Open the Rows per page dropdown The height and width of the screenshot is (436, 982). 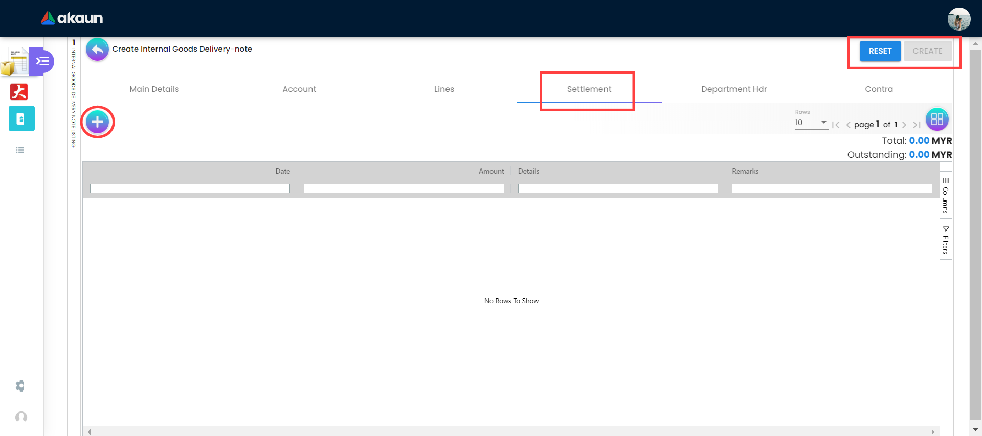(x=811, y=123)
